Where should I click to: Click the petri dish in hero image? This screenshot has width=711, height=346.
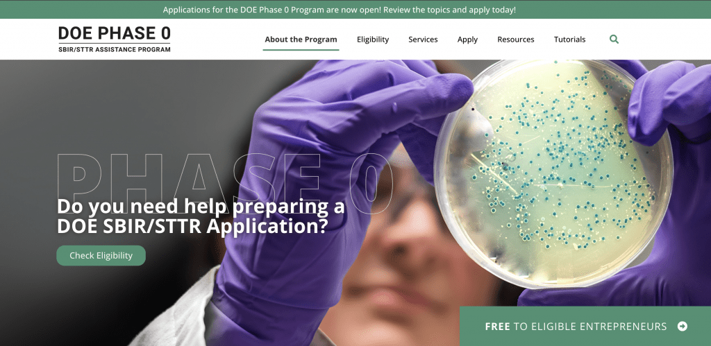pos(553,174)
